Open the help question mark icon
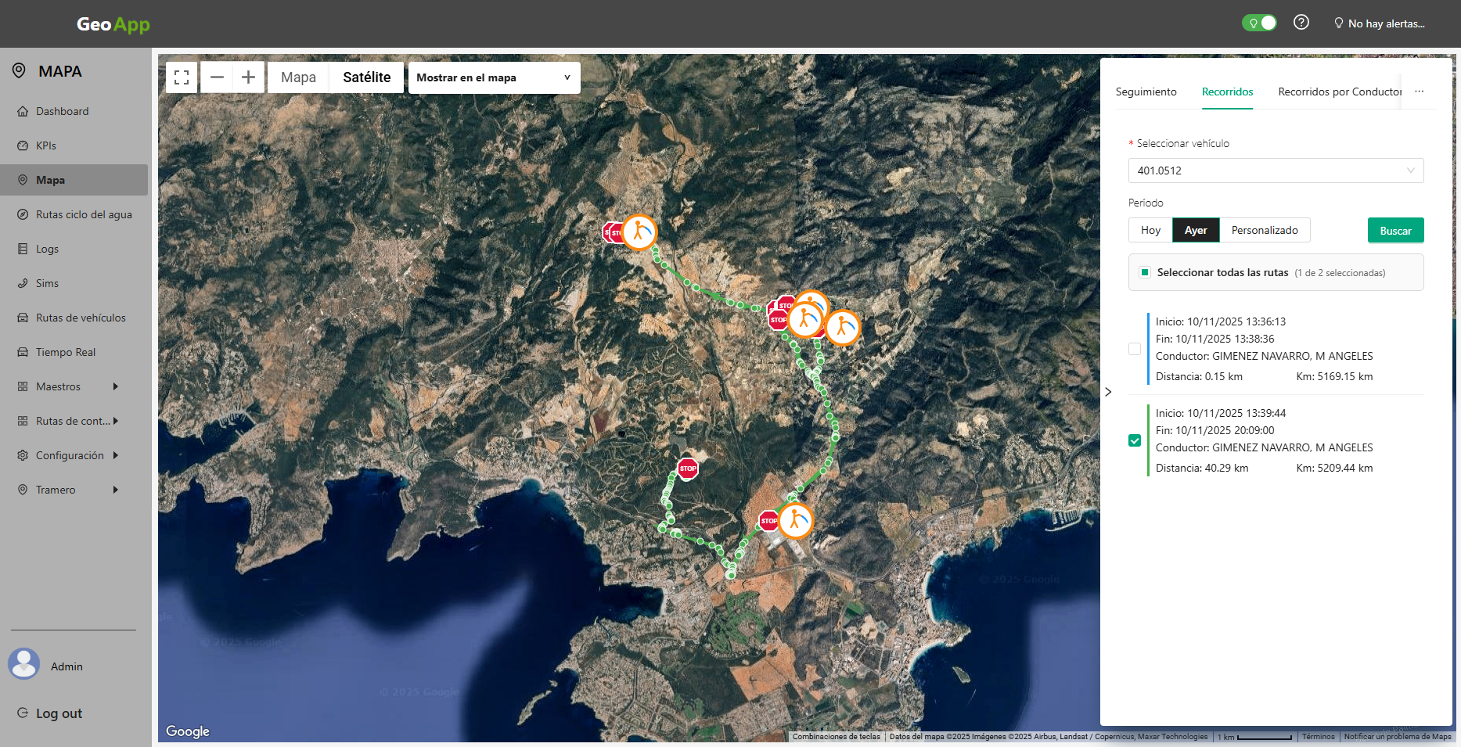The width and height of the screenshot is (1461, 747). pyautogui.click(x=1301, y=22)
